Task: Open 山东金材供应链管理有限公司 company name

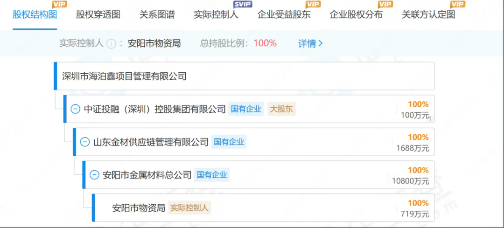Action: [151, 142]
